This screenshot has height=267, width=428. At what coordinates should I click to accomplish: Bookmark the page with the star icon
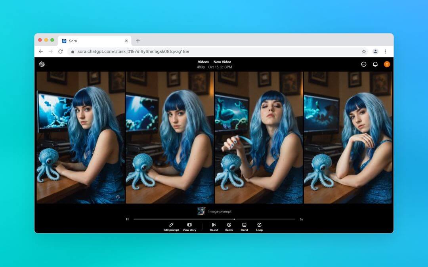(363, 51)
